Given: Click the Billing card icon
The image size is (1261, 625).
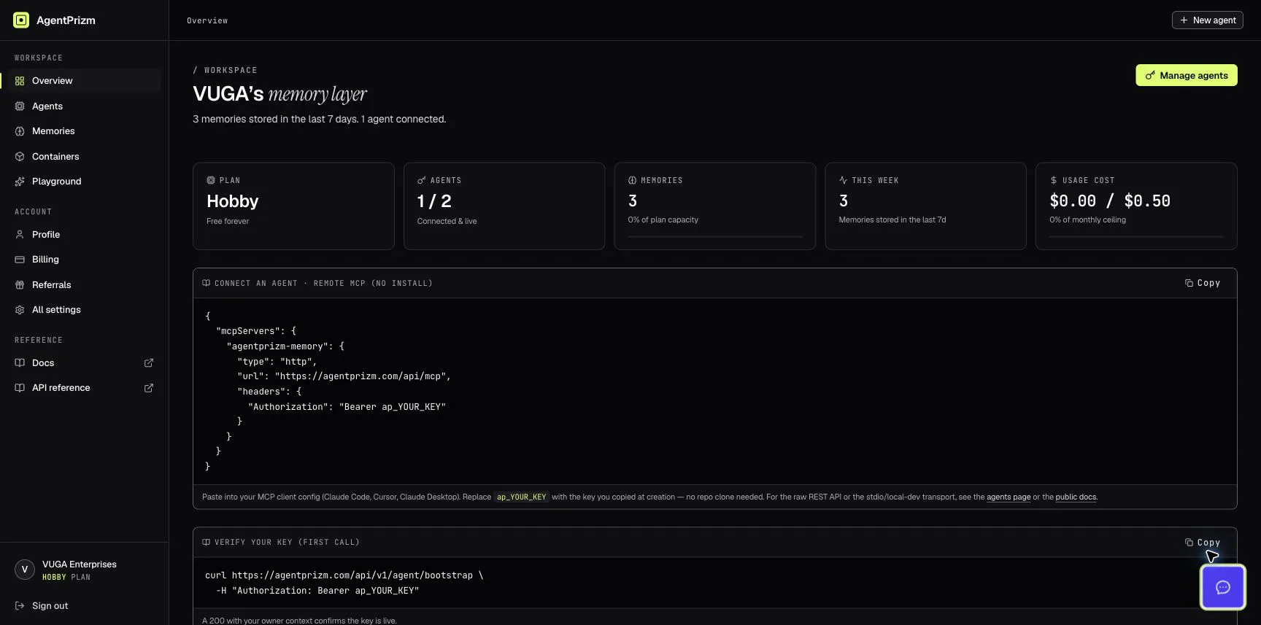Looking at the screenshot, I should click(20, 260).
